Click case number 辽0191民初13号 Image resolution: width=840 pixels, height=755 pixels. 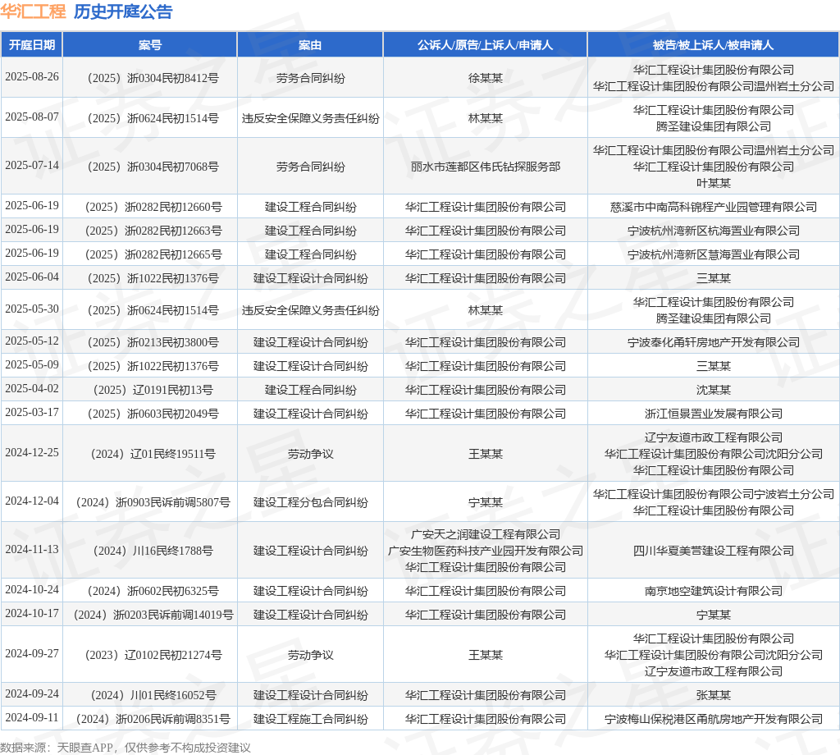pos(153,390)
